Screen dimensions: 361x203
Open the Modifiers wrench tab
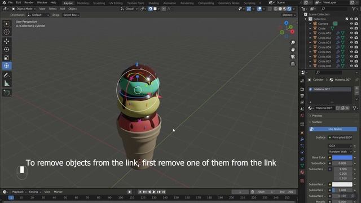(302, 139)
